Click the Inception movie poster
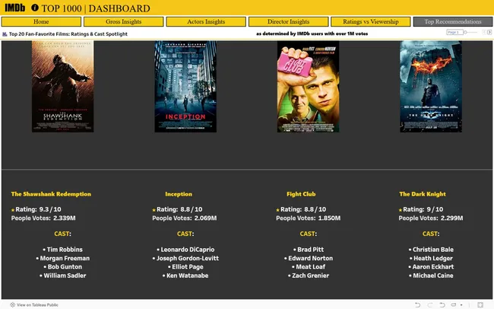The width and height of the screenshot is (494, 309). (185, 86)
